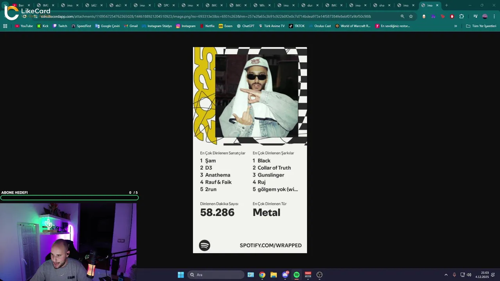This screenshot has width=500, height=281.
Task: Open the ChatGPT bookmark
Action: point(245,26)
